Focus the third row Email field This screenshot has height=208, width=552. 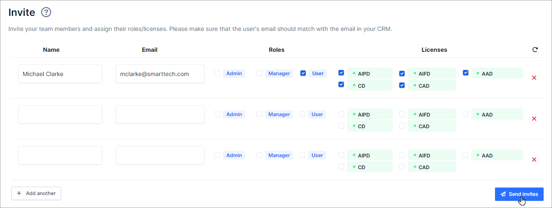click(160, 155)
